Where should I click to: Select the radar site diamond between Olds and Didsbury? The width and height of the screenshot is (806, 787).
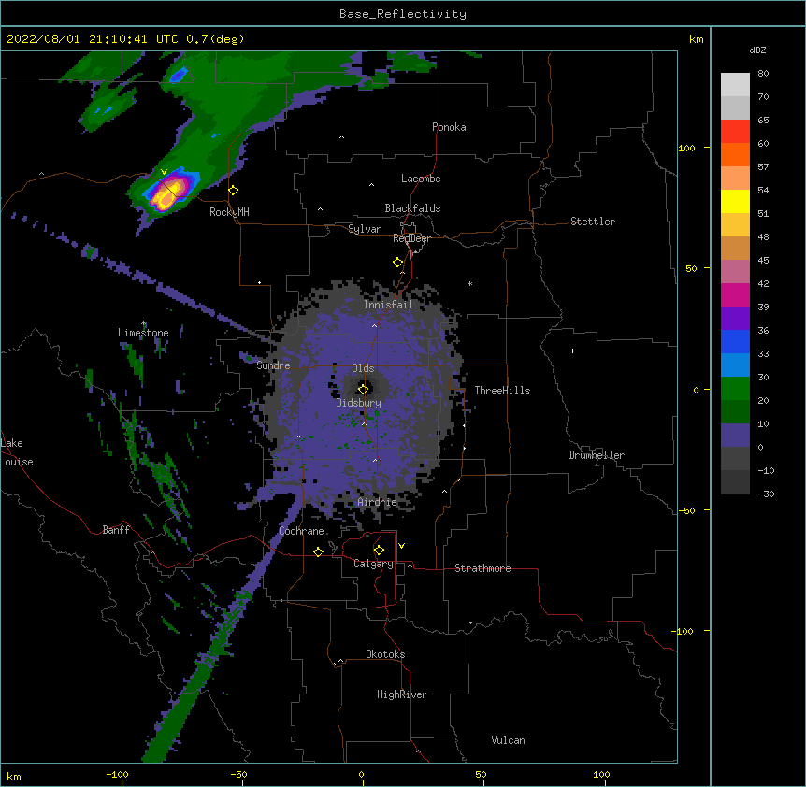pyautogui.click(x=364, y=389)
